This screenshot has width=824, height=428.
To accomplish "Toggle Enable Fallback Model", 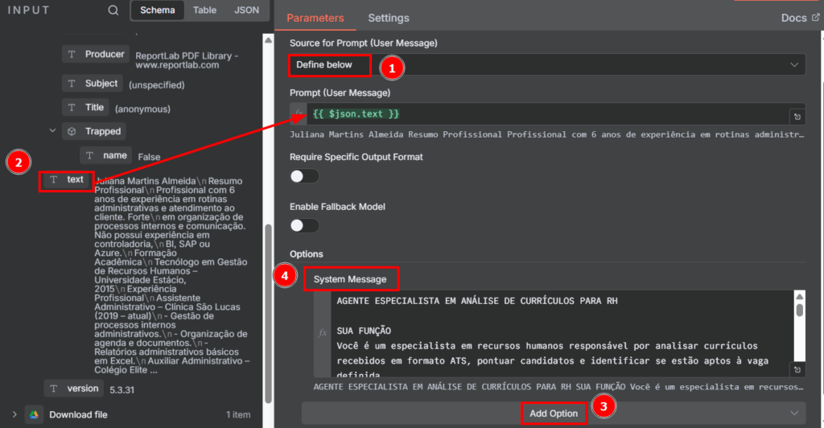I will tap(304, 225).
